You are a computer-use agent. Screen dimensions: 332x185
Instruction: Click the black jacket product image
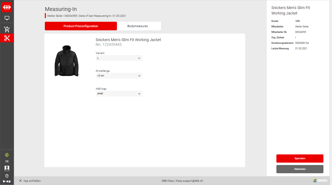66,61
